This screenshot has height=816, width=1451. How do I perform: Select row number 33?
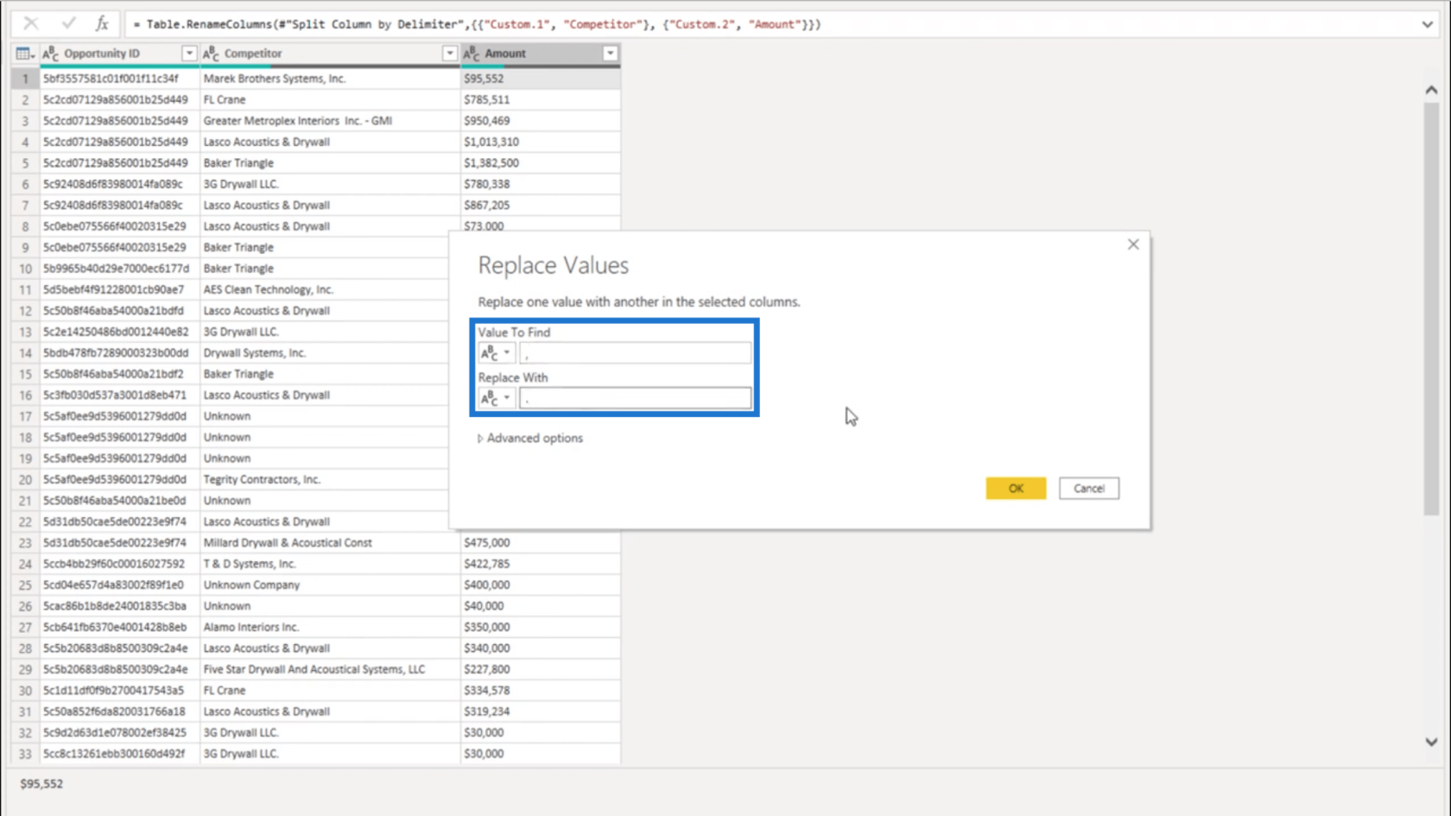[25, 754]
